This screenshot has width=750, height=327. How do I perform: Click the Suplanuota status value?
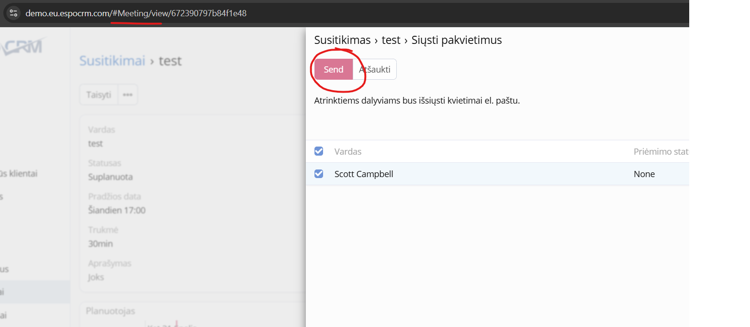click(111, 177)
